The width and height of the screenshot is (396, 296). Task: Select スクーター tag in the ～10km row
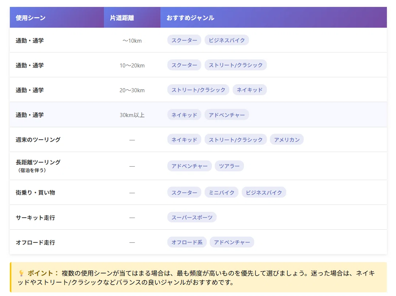[184, 40]
